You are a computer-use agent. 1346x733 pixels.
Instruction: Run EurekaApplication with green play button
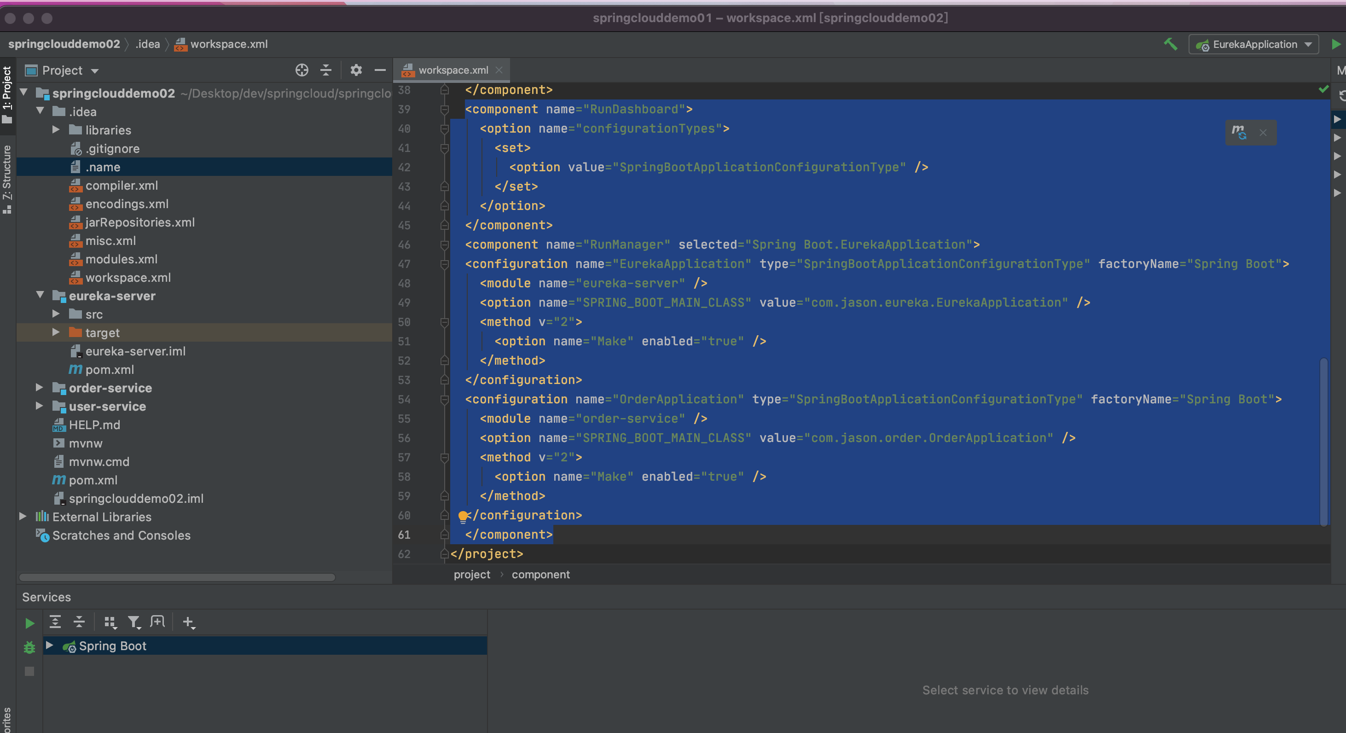1336,44
